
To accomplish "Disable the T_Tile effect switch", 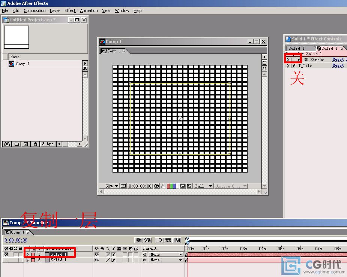I will [x=294, y=66].
